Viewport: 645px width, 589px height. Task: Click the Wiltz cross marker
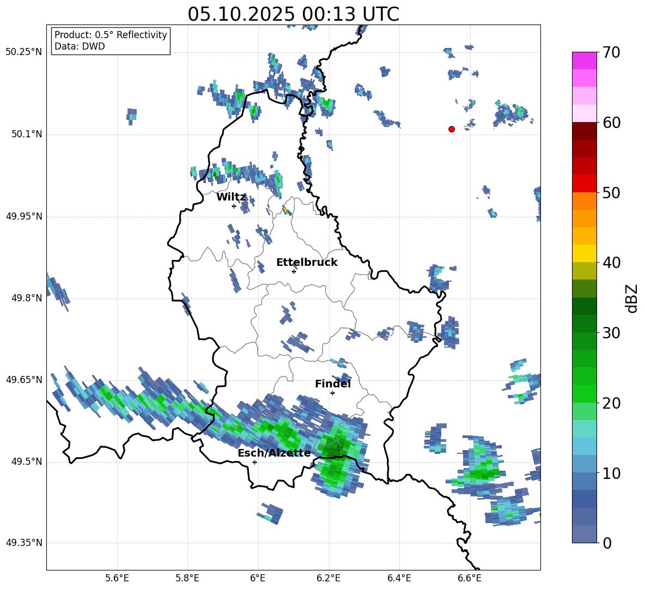pos(234,206)
